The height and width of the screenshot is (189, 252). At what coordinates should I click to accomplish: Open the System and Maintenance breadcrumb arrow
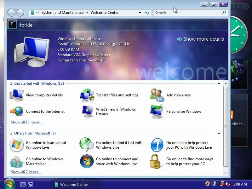(x=87, y=13)
